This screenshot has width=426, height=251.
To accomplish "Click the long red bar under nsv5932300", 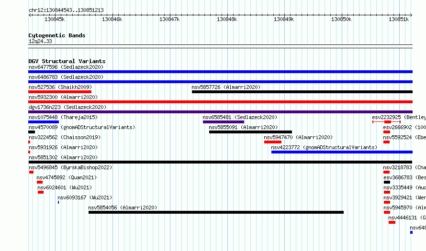I will 220,102.
